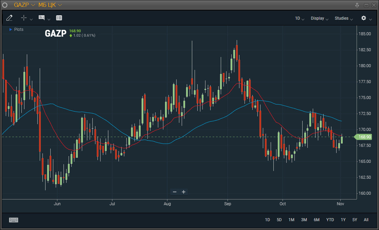Click the download arrow icon
This screenshot has height=230, width=379.
click(357, 5)
